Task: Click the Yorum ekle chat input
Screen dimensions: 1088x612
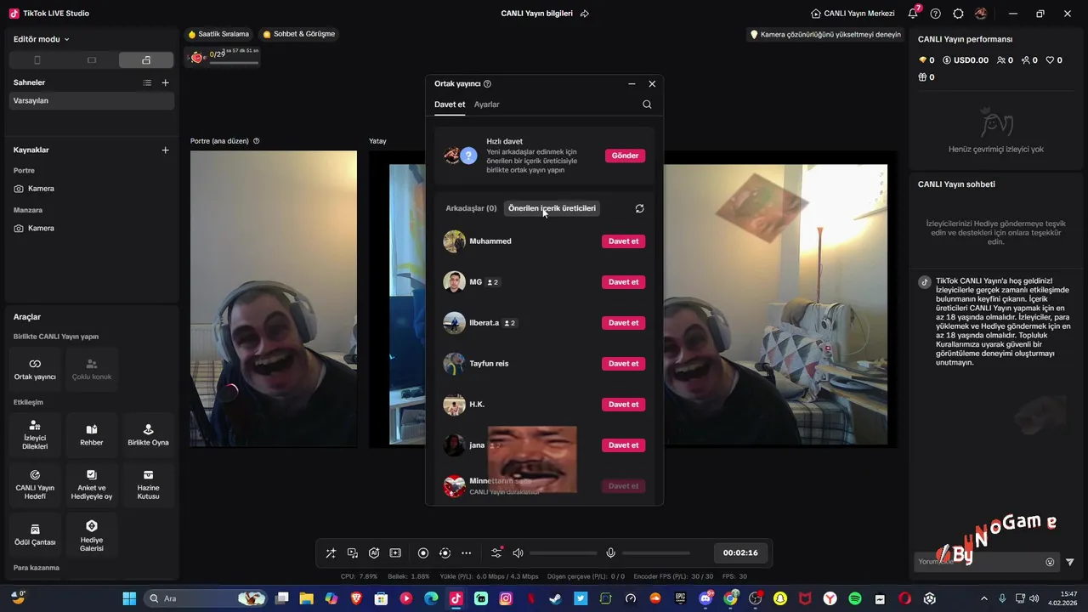Action: pyautogui.click(x=977, y=562)
